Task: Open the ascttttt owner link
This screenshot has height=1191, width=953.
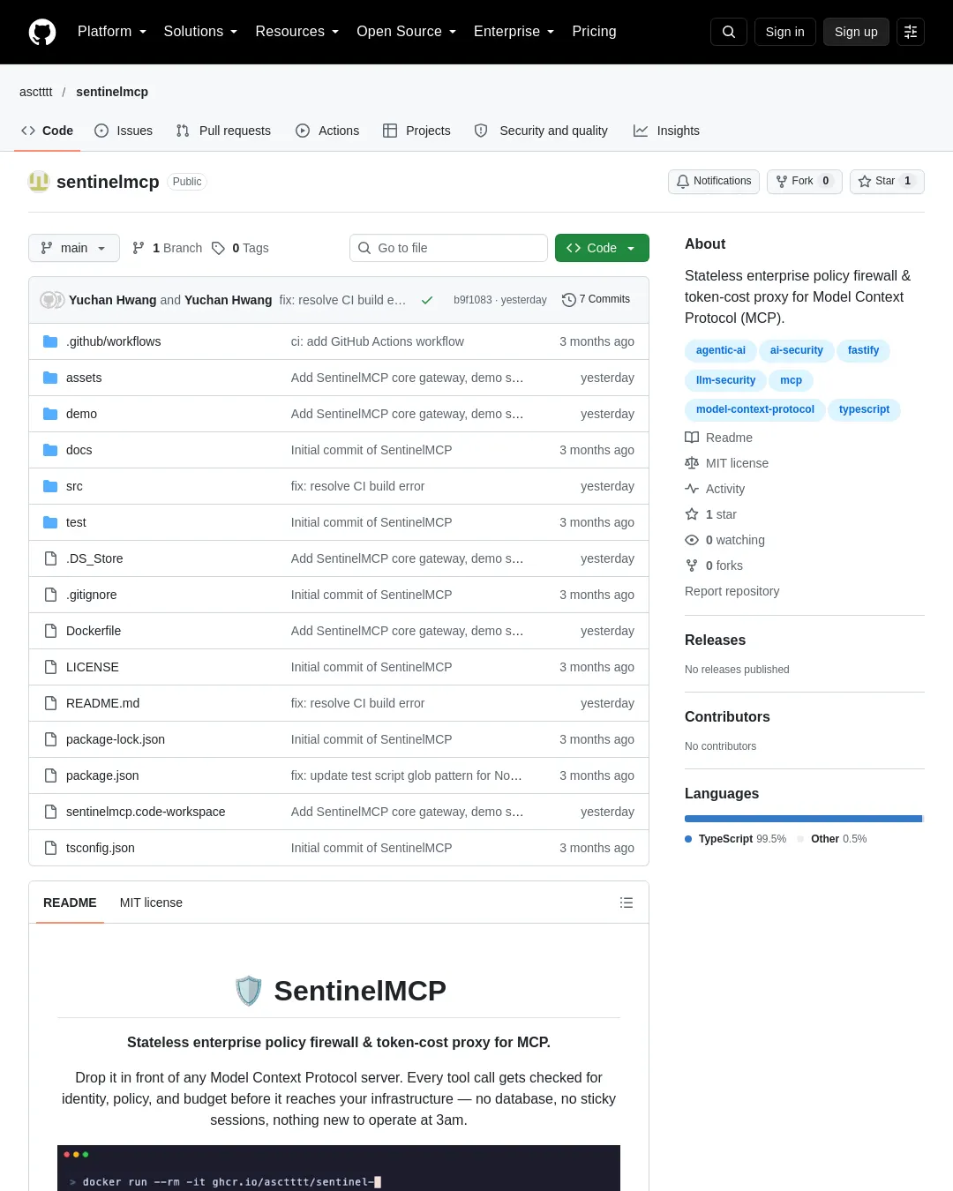Action: [36, 92]
